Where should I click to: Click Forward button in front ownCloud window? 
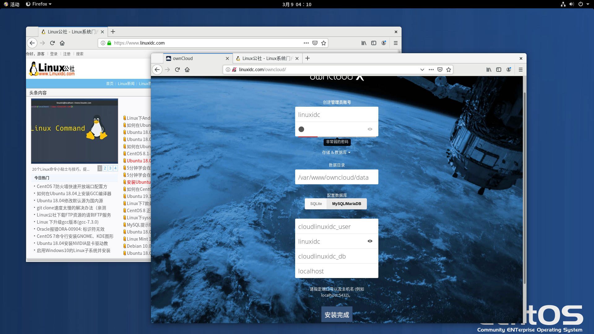click(x=167, y=70)
